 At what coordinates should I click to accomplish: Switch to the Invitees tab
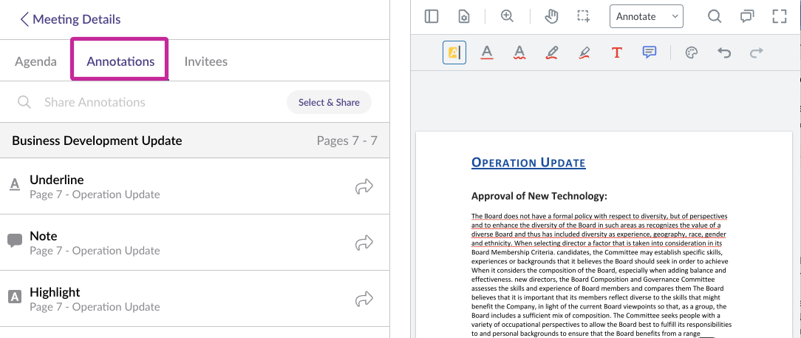click(206, 62)
